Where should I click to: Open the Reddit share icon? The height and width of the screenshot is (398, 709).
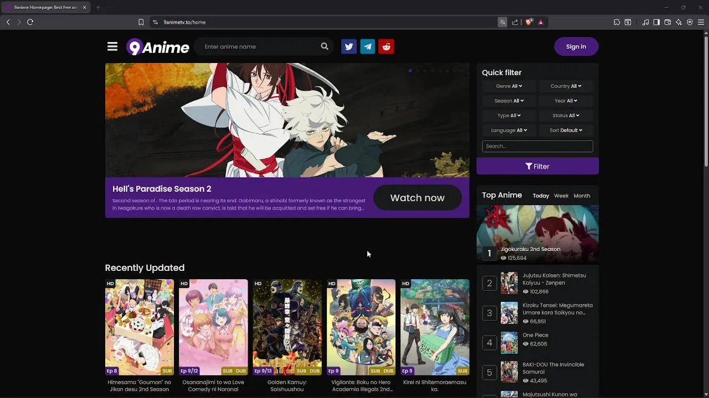coord(387,46)
